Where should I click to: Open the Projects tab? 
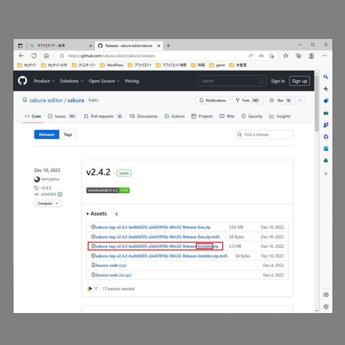(202, 116)
